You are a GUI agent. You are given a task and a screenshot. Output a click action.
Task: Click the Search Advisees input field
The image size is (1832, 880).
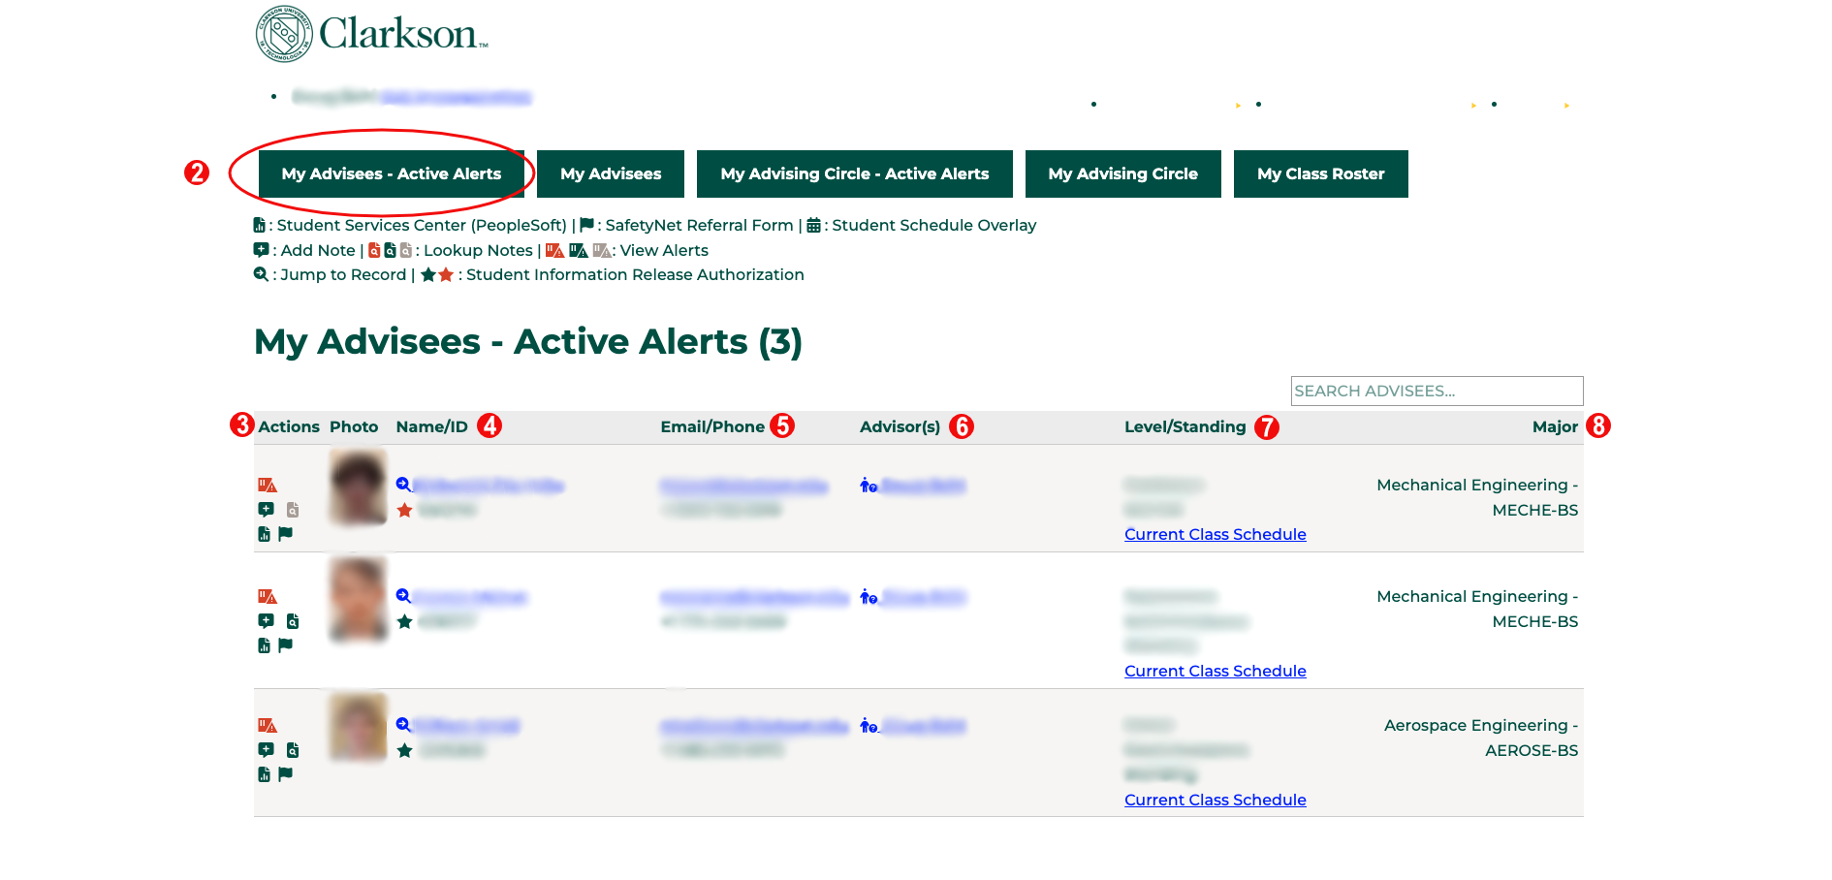[1437, 391]
